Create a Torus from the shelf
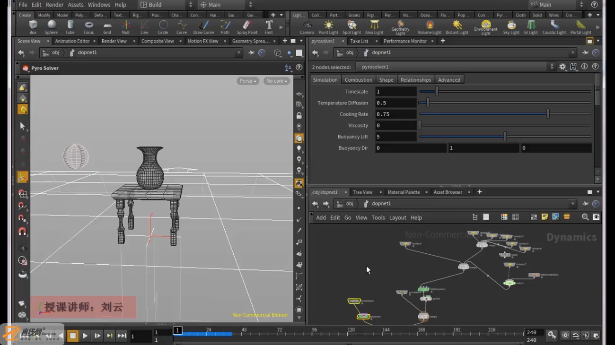Image resolution: width=615 pixels, height=345 pixels. [x=88, y=27]
